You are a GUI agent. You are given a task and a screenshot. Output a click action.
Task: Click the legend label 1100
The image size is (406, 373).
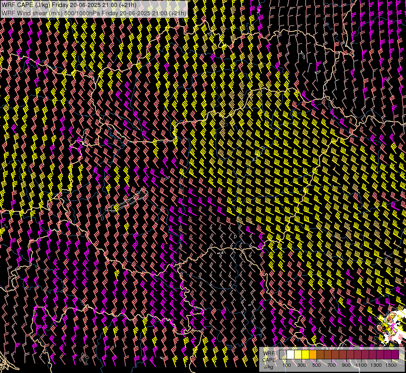361,365
